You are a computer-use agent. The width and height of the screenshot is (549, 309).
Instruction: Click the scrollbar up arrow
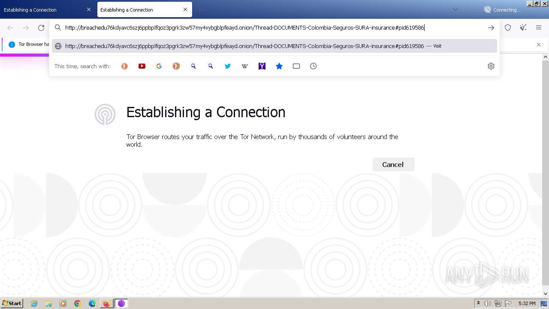[546, 57]
